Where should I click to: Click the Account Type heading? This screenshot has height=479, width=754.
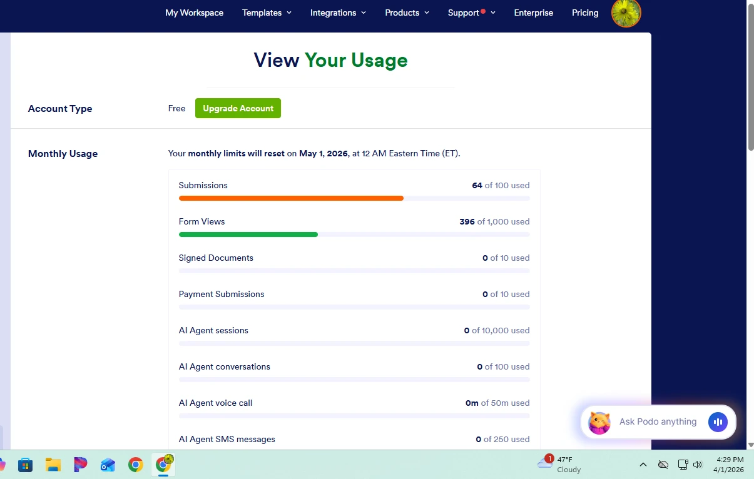coord(60,108)
